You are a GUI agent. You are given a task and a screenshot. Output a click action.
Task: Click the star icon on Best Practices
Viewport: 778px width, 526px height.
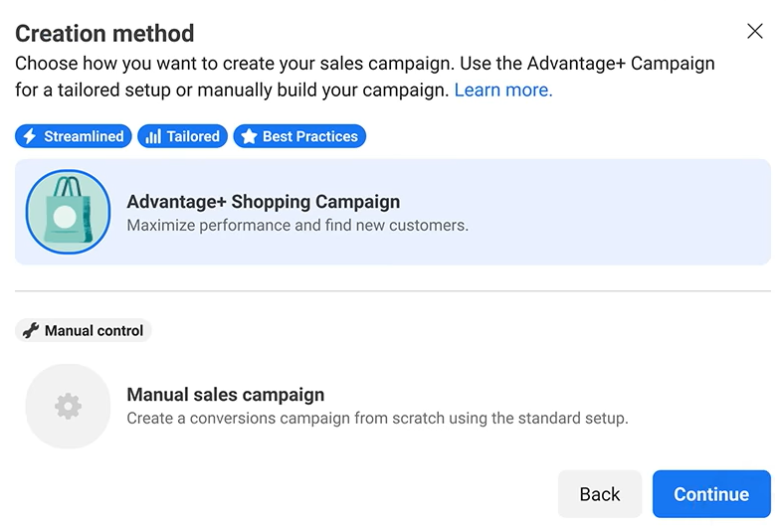point(249,136)
